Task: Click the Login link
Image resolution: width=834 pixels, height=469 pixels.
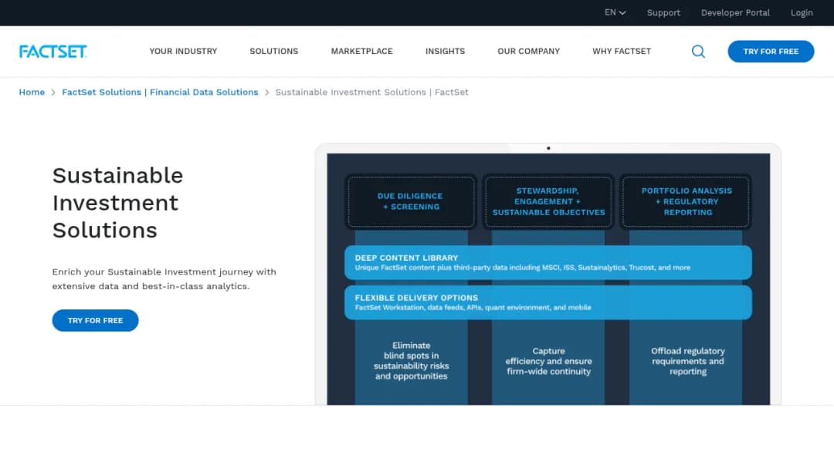Action: [x=802, y=13]
